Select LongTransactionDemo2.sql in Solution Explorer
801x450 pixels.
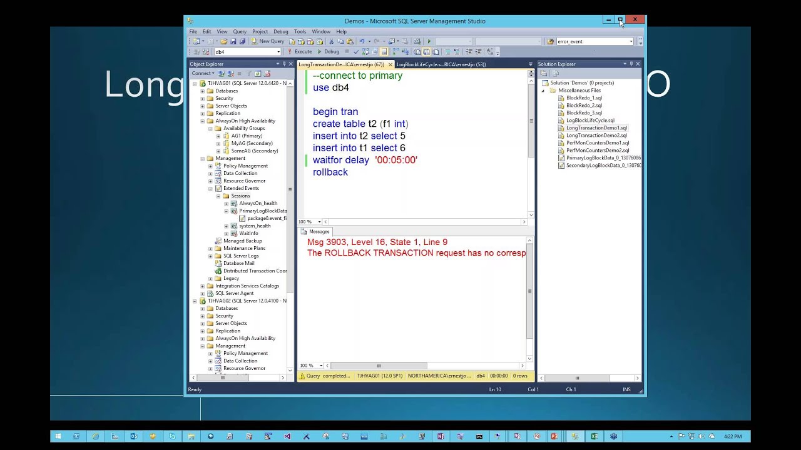pos(596,136)
